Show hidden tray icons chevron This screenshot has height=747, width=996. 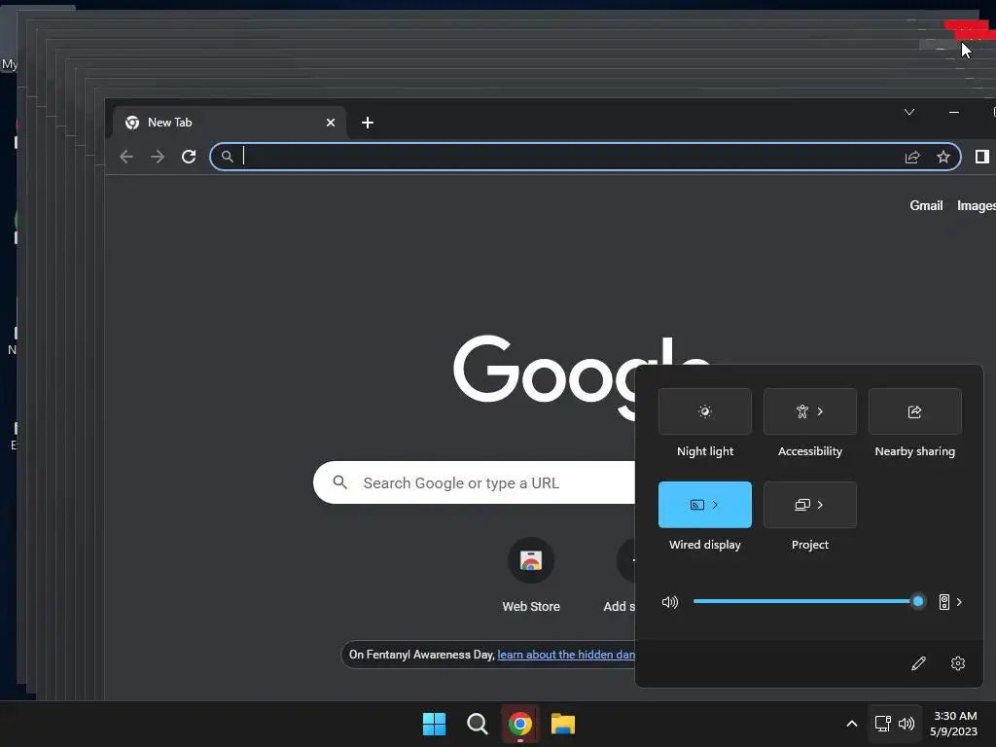(x=852, y=724)
